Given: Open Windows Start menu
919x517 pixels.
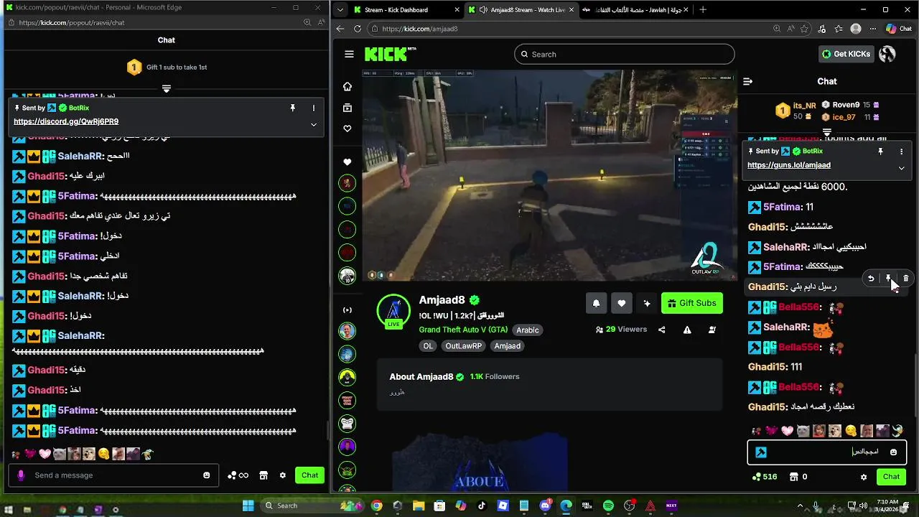Looking at the screenshot, I should pyautogui.click(x=248, y=506).
